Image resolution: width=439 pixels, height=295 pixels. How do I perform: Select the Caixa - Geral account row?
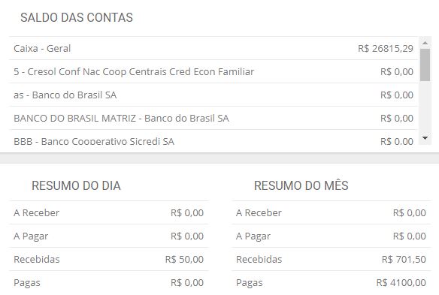tap(213, 48)
